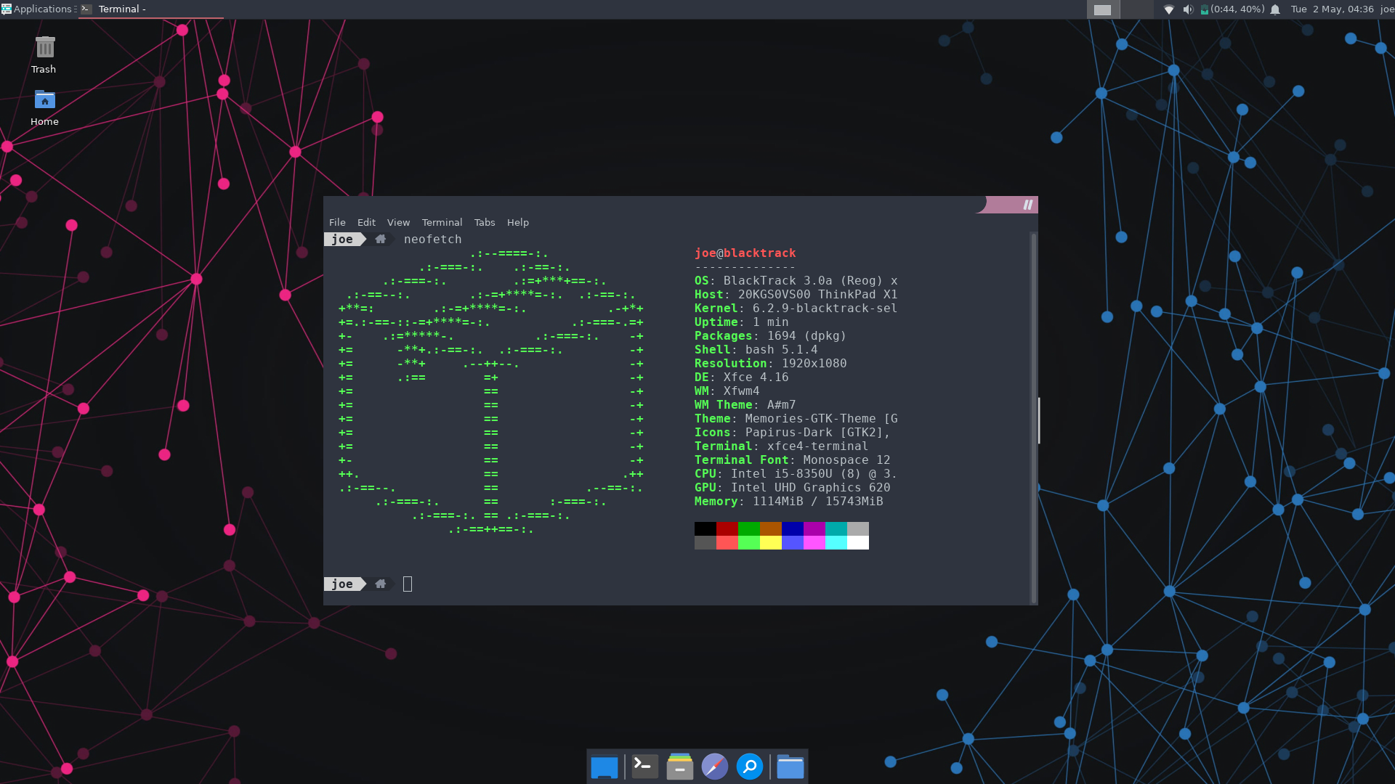Launch the file archive manager dock icon
This screenshot has height=784, width=1395.
coord(679,767)
